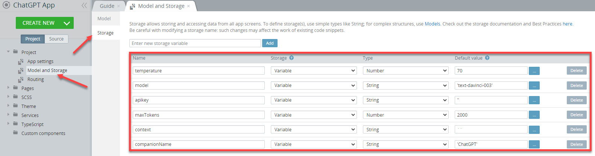Open Storage dropdown for model row
Image resolution: width=595 pixels, height=156 pixels.
[314, 85]
